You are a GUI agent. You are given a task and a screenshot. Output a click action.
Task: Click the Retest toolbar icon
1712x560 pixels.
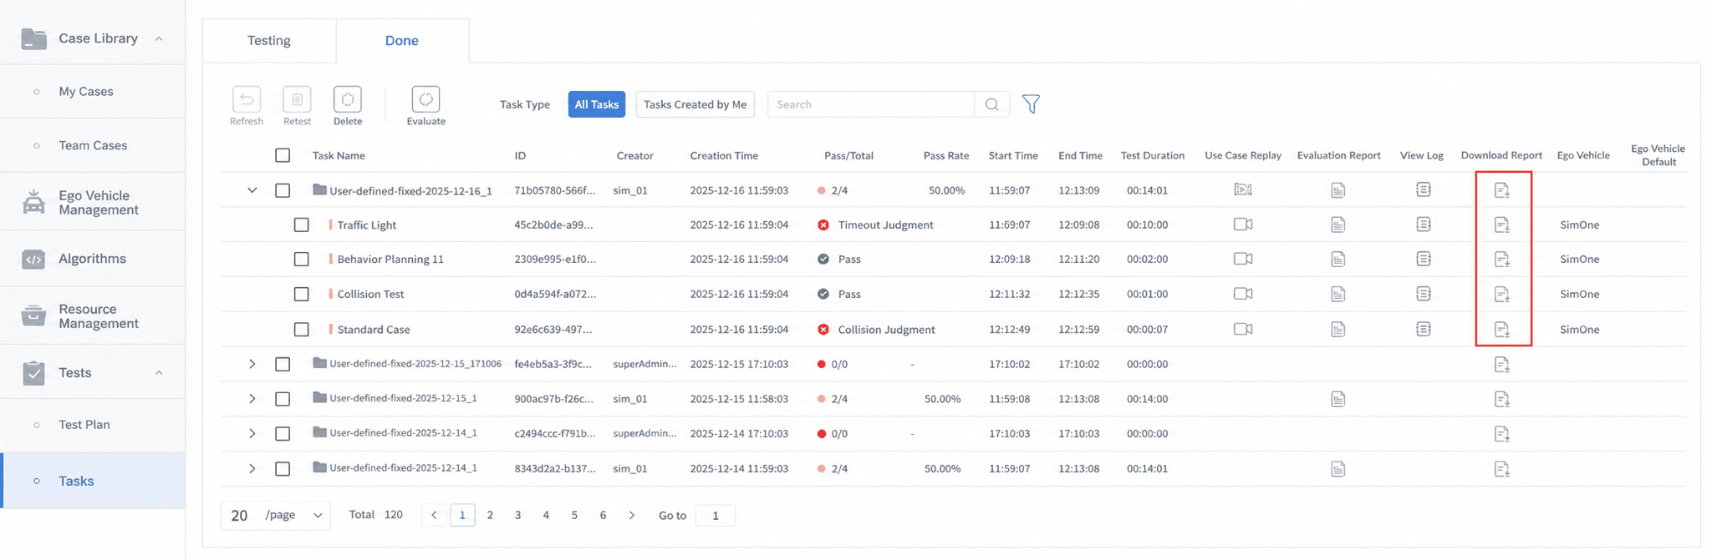tap(297, 99)
